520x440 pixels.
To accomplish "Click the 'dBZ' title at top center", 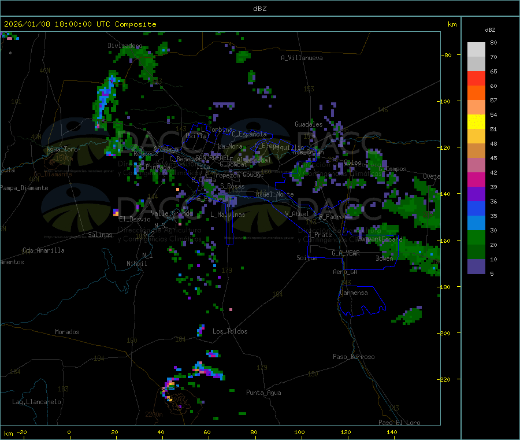I will (x=259, y=9).
